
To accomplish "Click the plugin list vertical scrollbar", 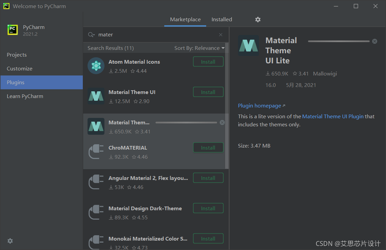I will coord(227,106).
